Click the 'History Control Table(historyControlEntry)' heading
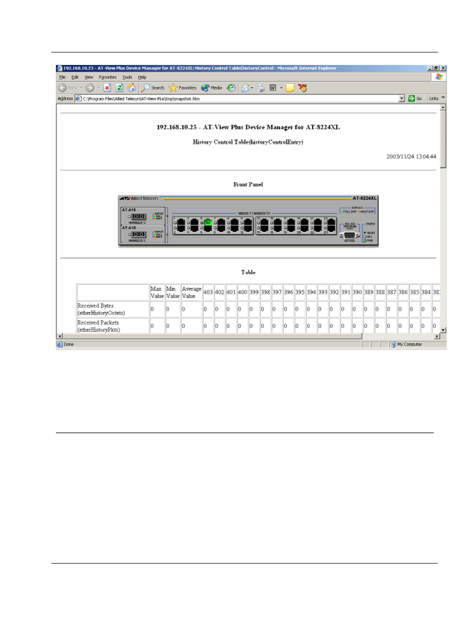476x617 pixels. [248, 142]
